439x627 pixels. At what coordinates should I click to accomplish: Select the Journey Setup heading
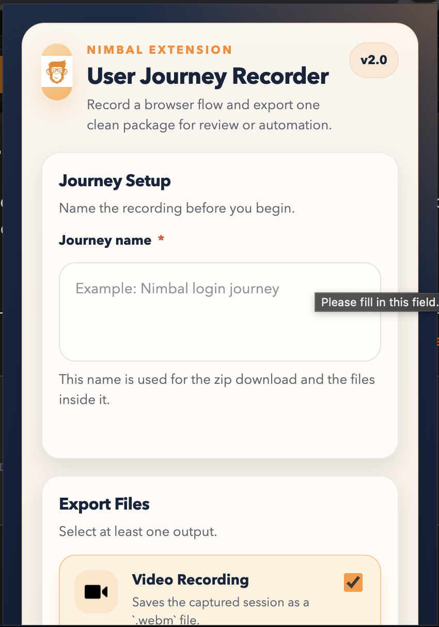coord(115,182)
